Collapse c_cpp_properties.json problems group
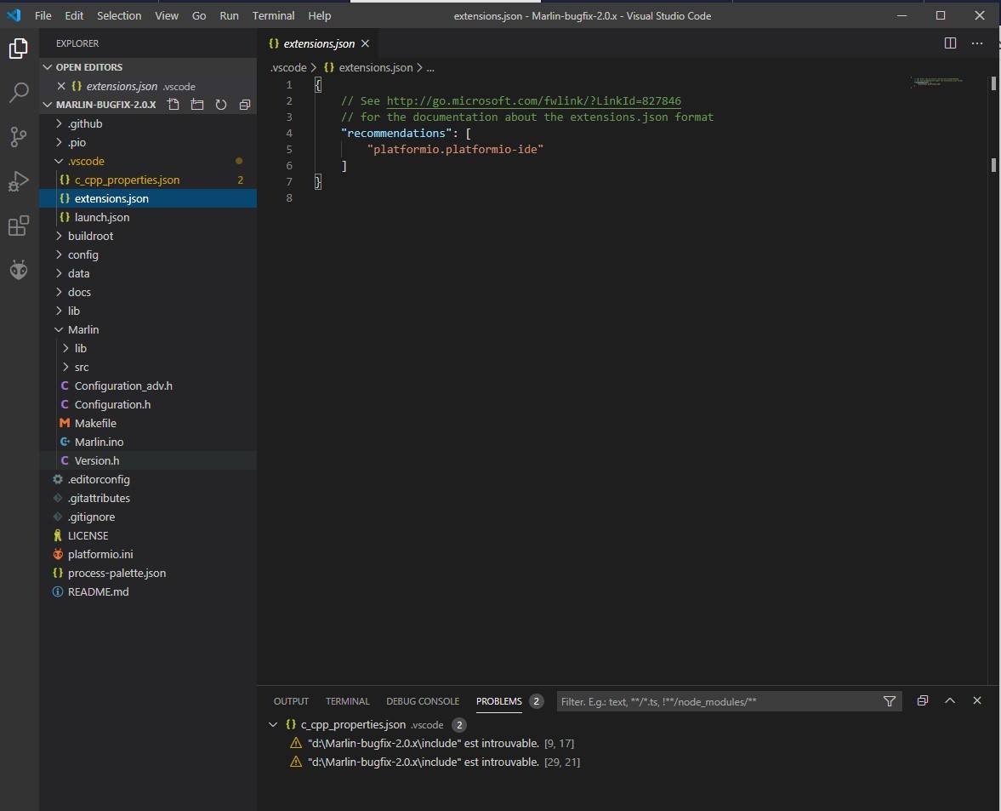The height and width of the screenshot is (811, 1001). point(273,725)
